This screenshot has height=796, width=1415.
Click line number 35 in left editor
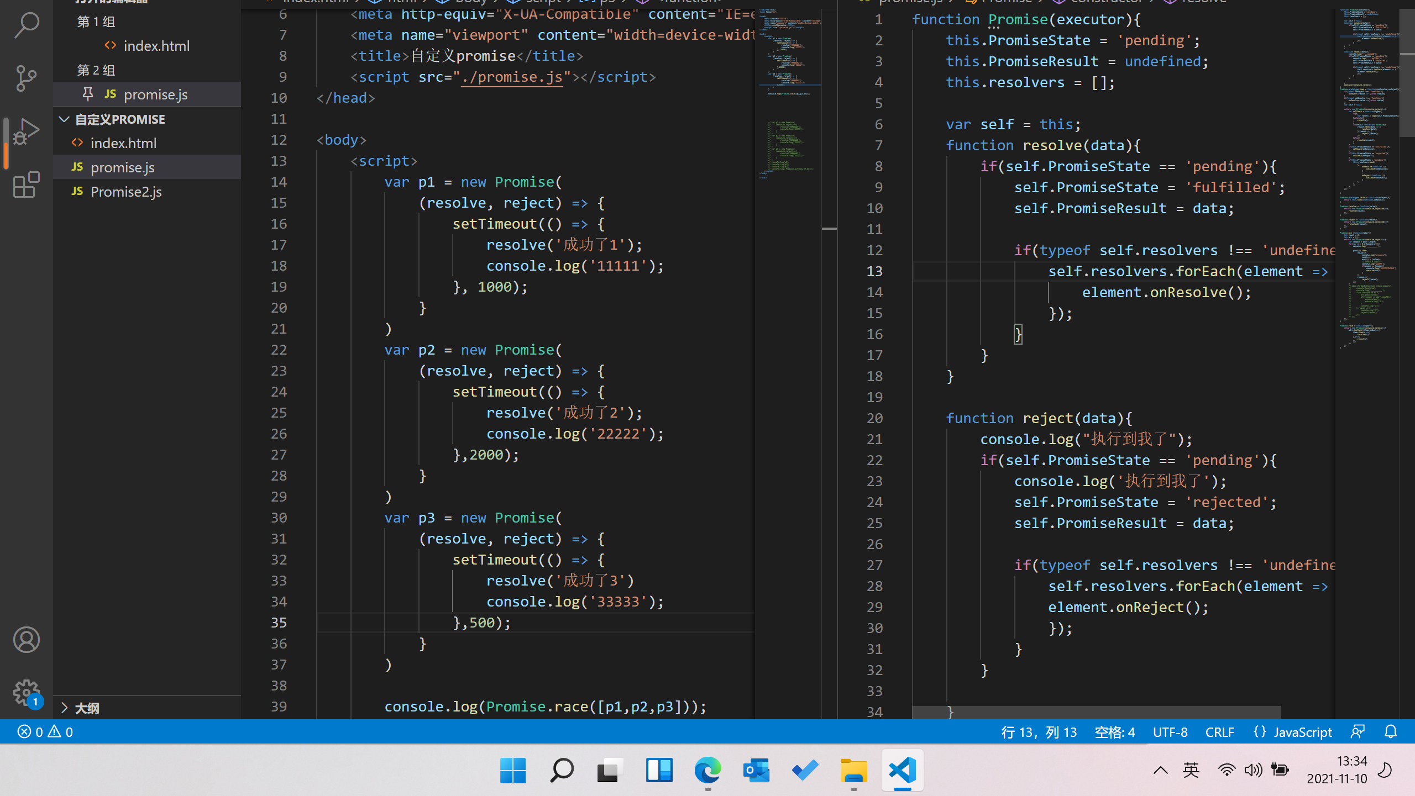pos(279,623)
